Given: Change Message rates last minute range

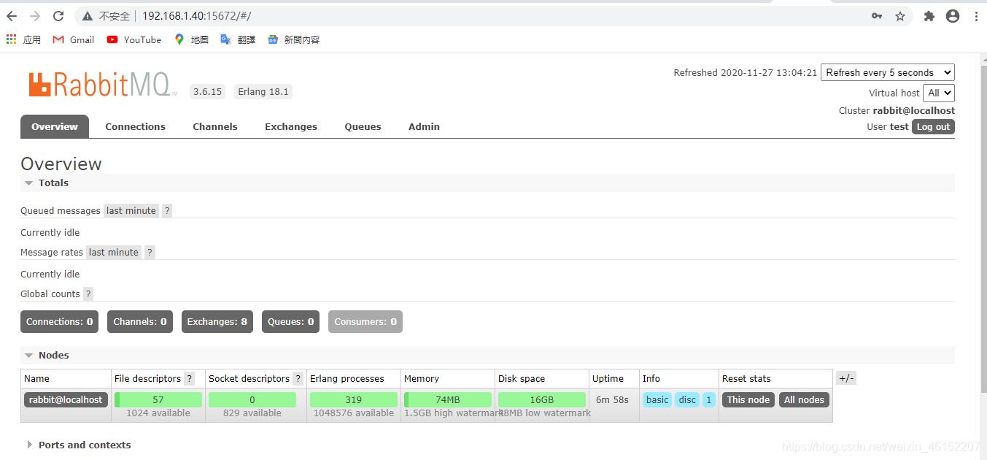Looking at the screenshot, I should coord(114,252).
